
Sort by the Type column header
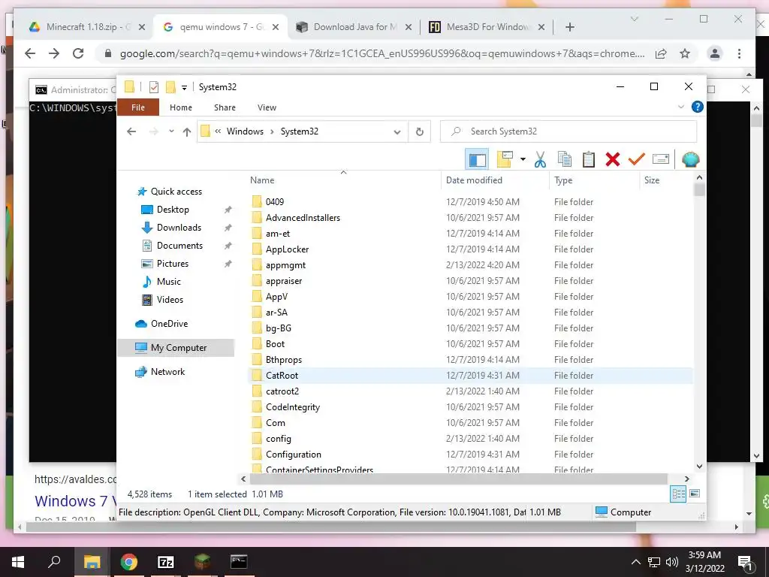[595, 180]
